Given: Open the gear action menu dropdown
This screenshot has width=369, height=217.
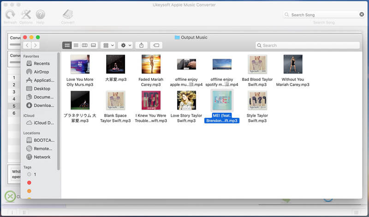Looking at the screenshot, I should pos(125,45).
